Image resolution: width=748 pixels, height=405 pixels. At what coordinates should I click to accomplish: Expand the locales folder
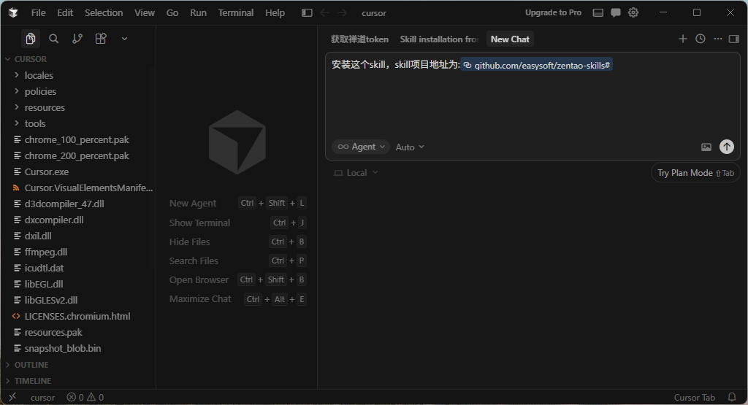click(77, 75)
